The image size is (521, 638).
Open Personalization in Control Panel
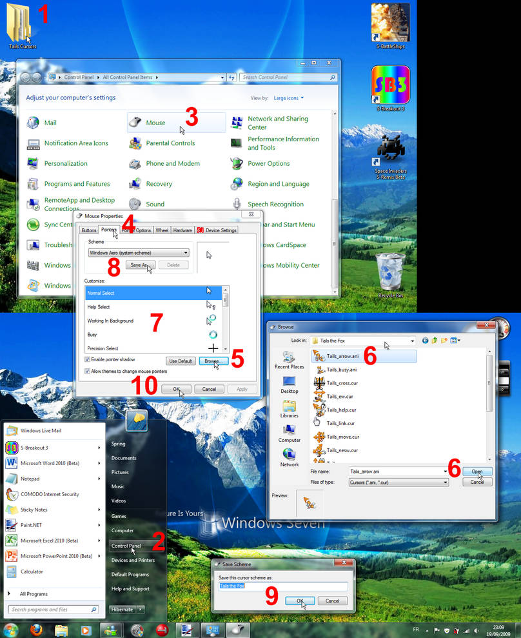click(x=57, y=163)
